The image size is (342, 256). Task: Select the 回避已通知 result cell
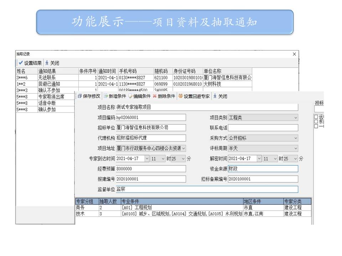58,84
